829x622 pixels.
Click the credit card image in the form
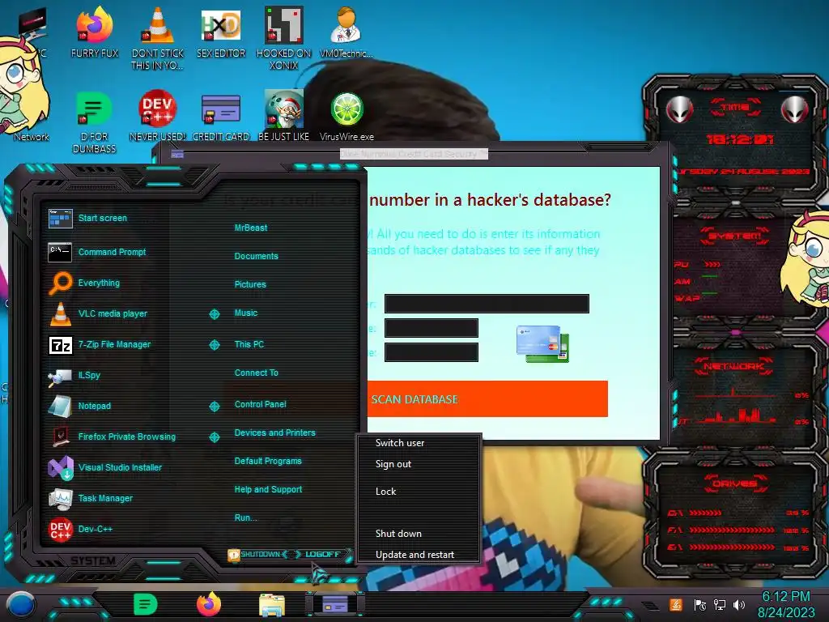click(542, 343)
